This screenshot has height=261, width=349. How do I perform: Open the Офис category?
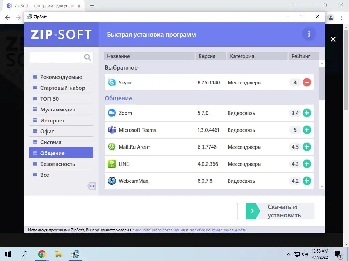(61, 132)
